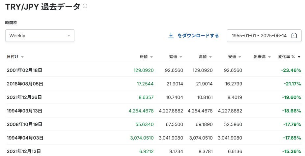Open the Weekly timeframe dropdown
305x156 pixels.
coord(40,36)
